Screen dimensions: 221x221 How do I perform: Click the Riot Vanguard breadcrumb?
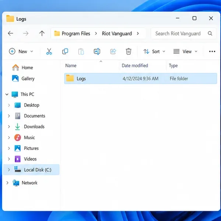[x=117, y=34]
